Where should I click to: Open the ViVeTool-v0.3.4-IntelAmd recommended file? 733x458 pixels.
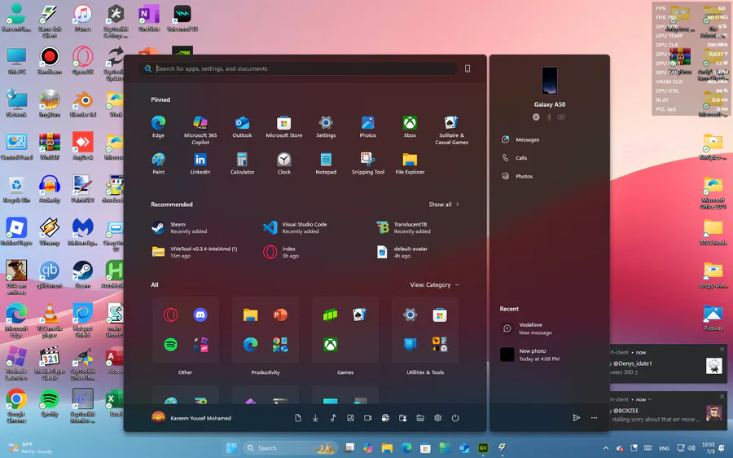[195, 252]
